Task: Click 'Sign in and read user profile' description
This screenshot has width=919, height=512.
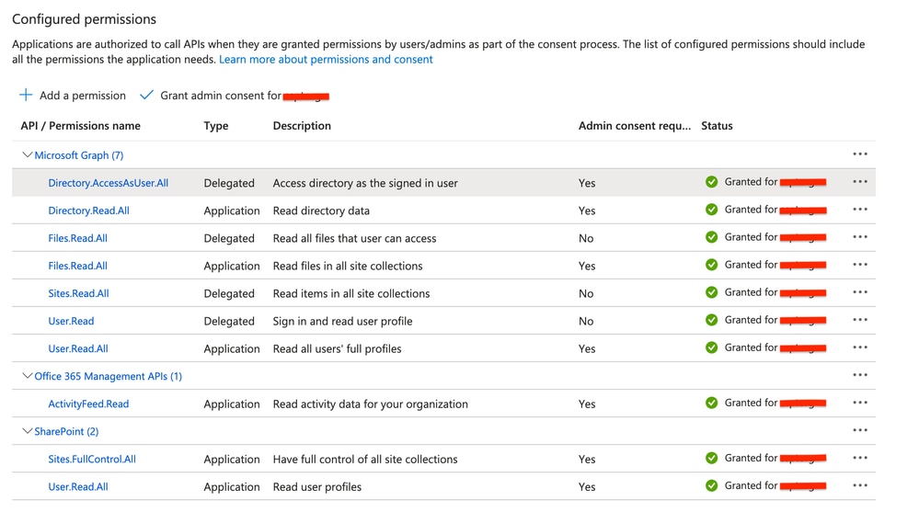Action: (x=342, y=321)
